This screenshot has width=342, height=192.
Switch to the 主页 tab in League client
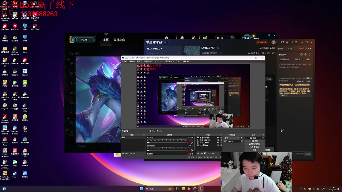(x=106, y=40)
